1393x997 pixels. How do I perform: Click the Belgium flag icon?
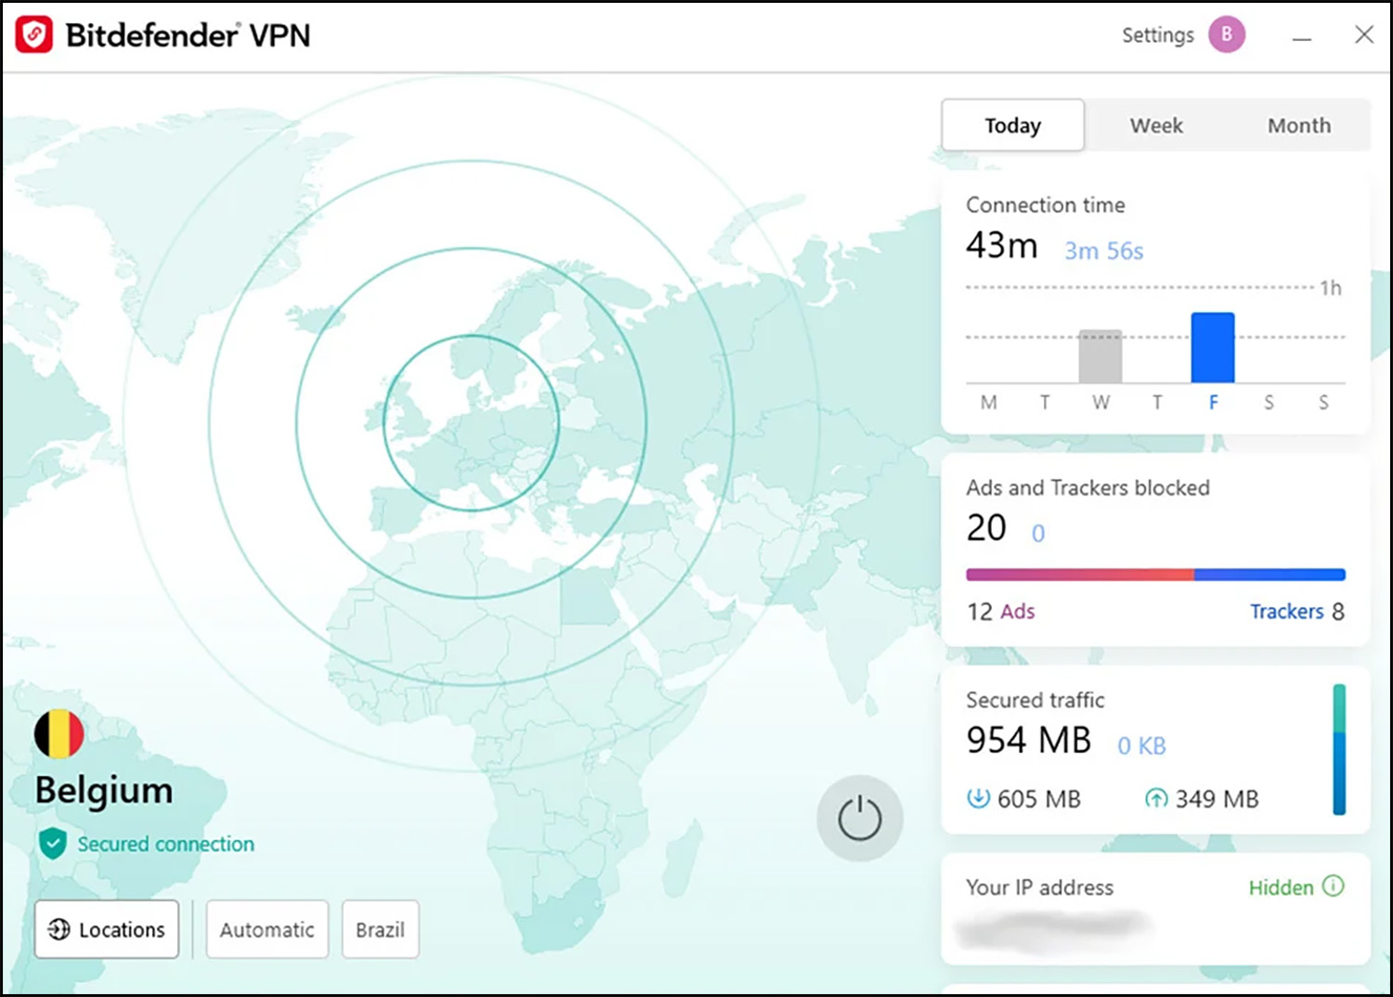(x=59, y=734)
